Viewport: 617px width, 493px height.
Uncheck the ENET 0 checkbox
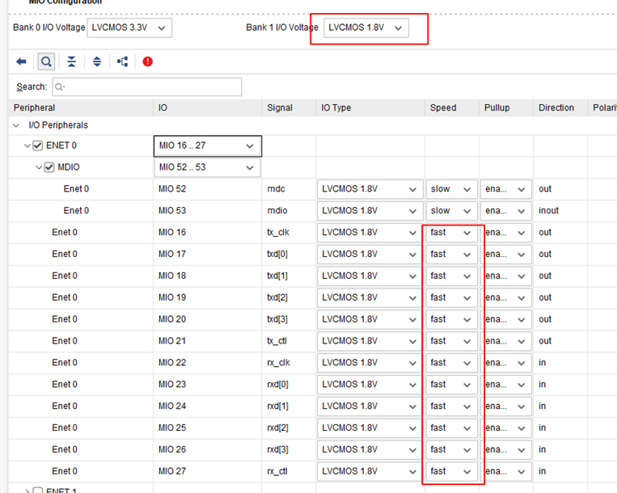click(x=38, y=145)
